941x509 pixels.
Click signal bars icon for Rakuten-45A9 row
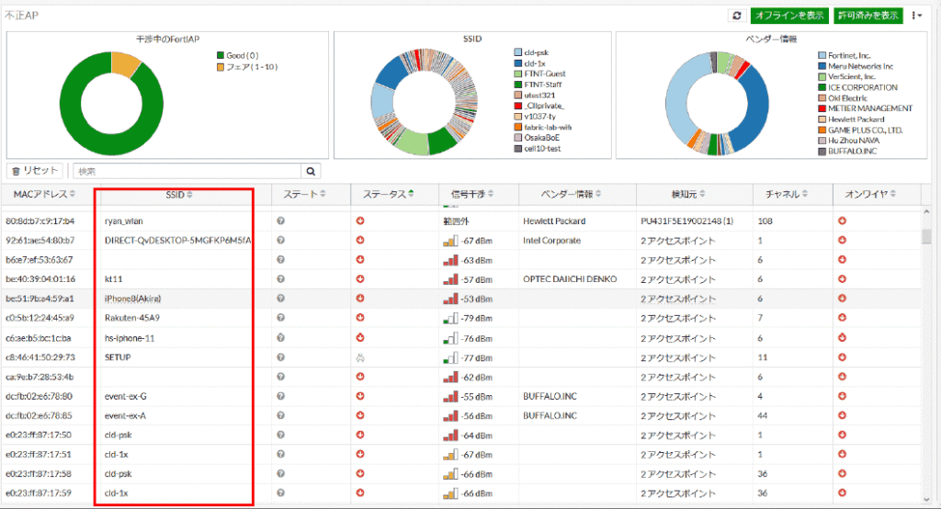point(450,318)
